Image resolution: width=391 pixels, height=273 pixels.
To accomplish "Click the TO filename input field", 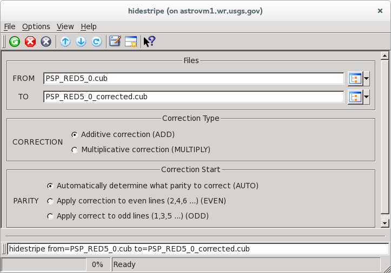I will (193, 97).
